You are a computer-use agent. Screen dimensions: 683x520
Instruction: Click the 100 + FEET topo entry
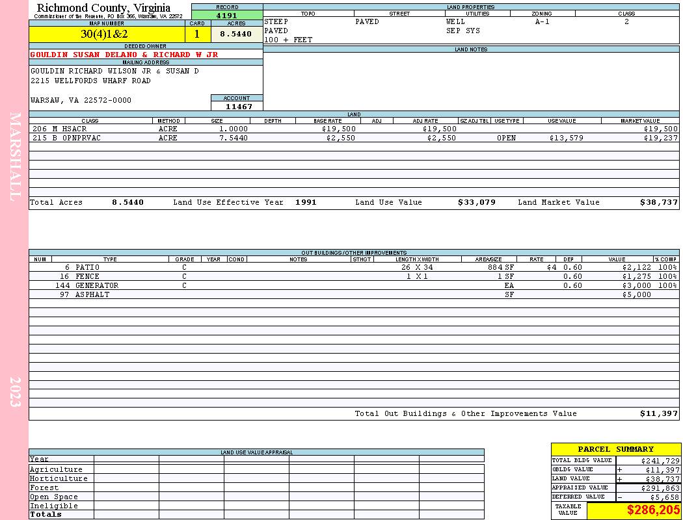pyautogui.click(x=288, y=40)
